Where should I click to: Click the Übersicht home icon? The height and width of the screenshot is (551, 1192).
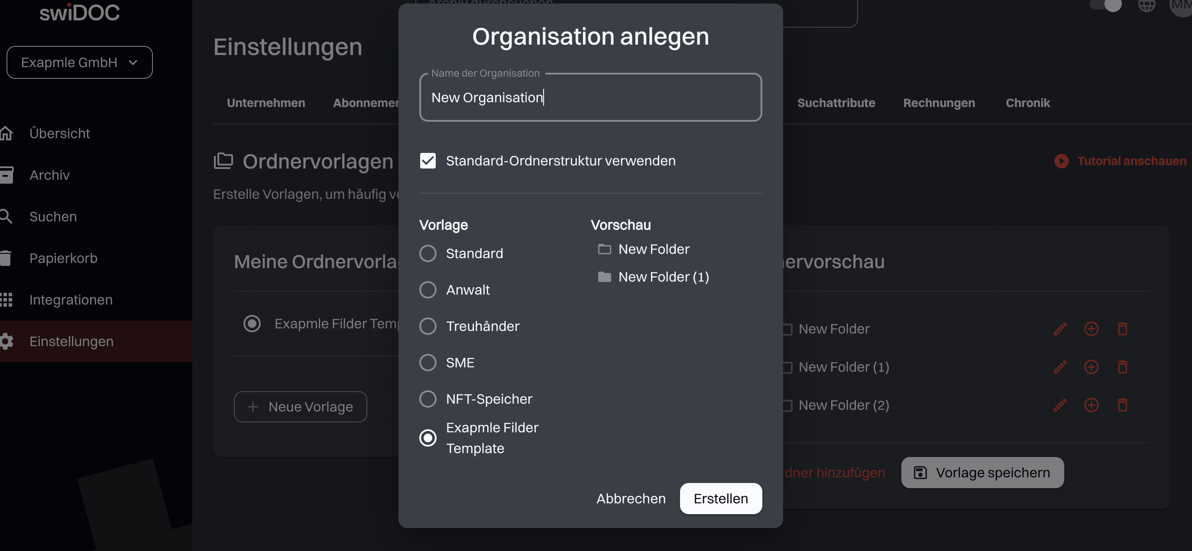click(6, 133)
